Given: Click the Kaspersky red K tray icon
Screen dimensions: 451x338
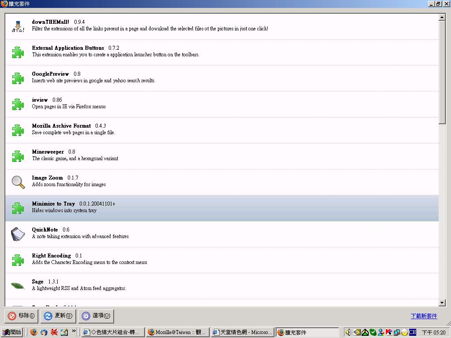Looking at the screenshot, I should (x=389, y=332).
